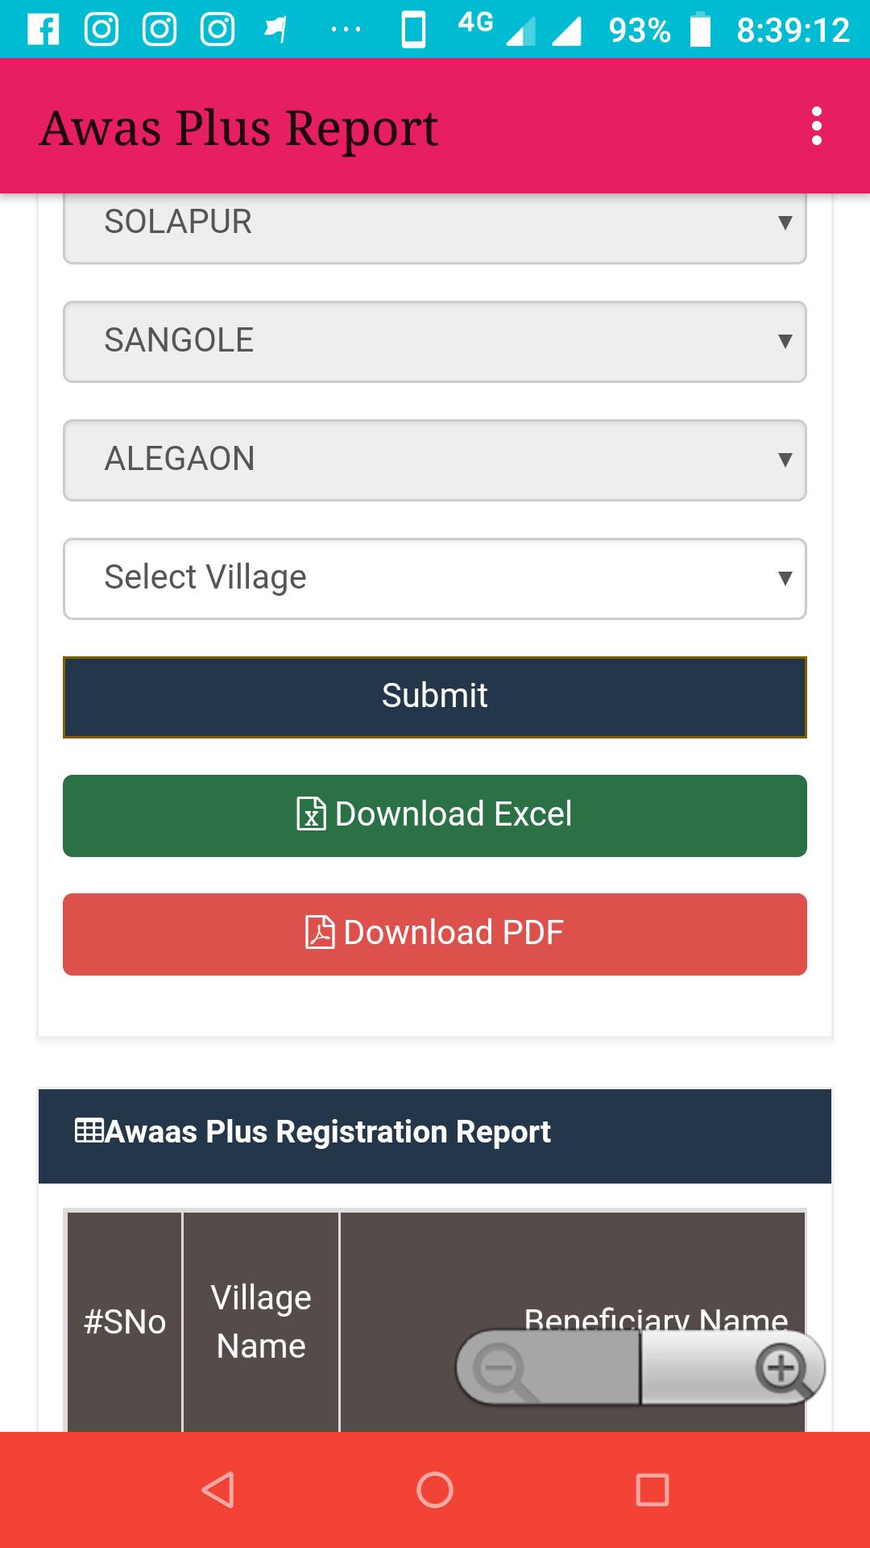Open the ALEGAON panchayat dropdown
This screenshot has width=870, height=1548.
pyautogui.click(x=435, y=460)
